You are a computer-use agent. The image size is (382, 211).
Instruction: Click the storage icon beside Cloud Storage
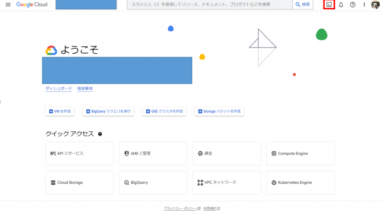click(x=53, y=183)
